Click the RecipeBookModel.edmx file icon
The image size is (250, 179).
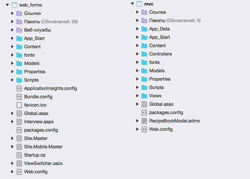pos(144,121)
